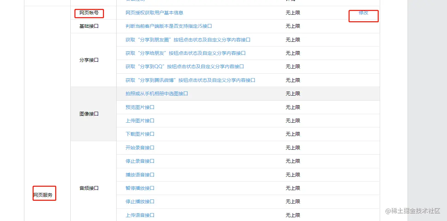
Task: Open 开始录音接口 link
Action: 140,148
